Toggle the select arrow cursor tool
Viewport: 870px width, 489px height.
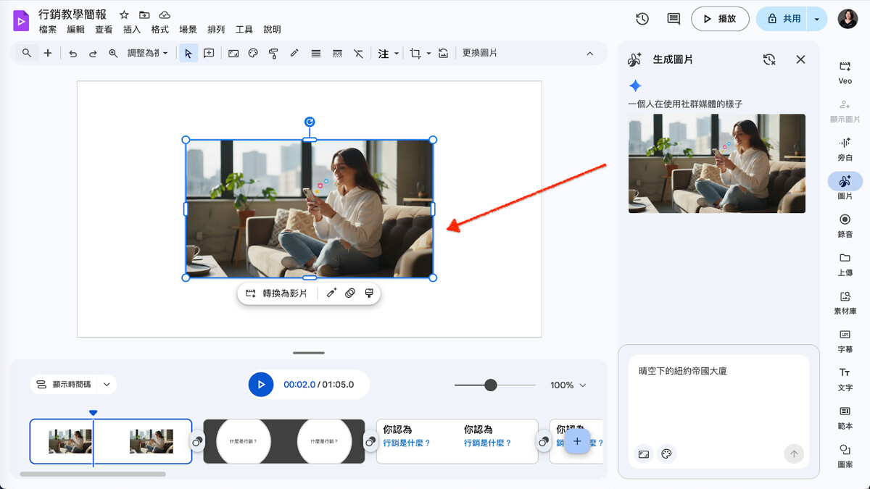click(188, 54)
